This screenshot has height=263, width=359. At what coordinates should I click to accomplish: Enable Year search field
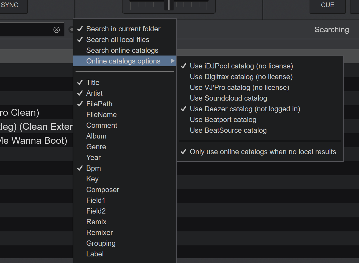(125, 157)
